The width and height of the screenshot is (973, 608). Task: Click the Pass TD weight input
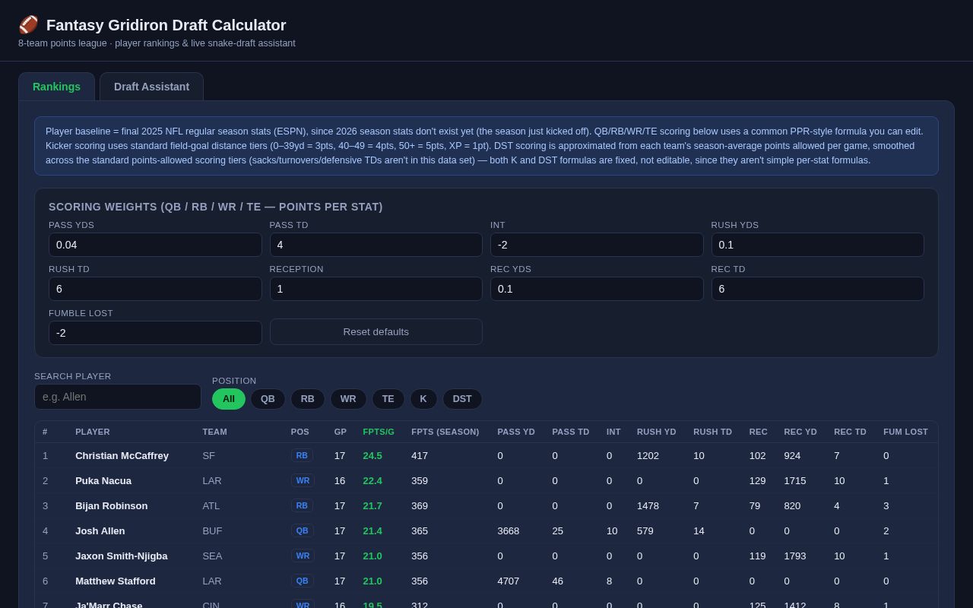[x=376, y=245]
